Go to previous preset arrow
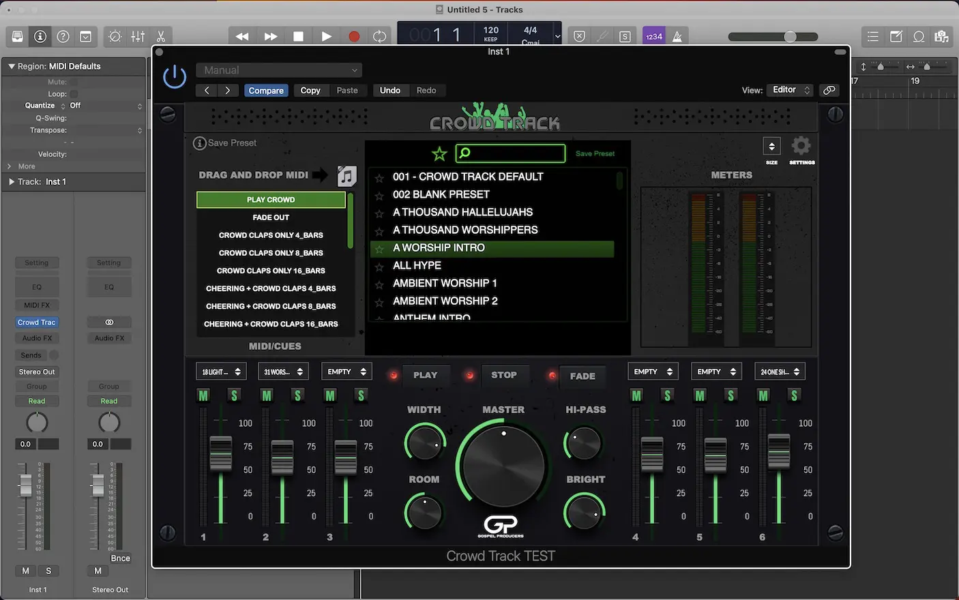The image size is (959, 600). click(207, 90)
